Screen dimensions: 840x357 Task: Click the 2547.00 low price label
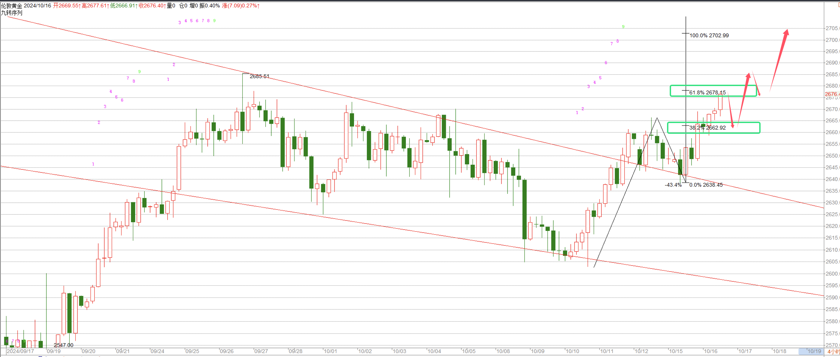pos(63,345)
